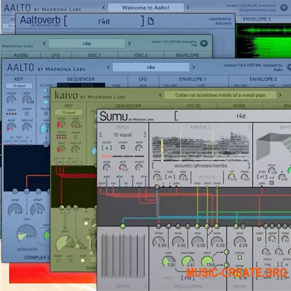Click r4e preset name in middle Aalto window
Screen dimensions: 291x291
tap(151, 67)
